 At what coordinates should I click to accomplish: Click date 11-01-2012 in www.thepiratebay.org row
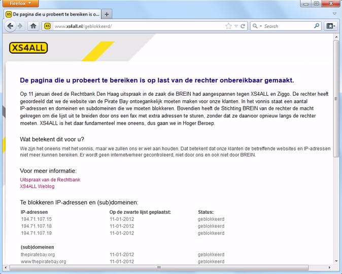pos(122,261)
